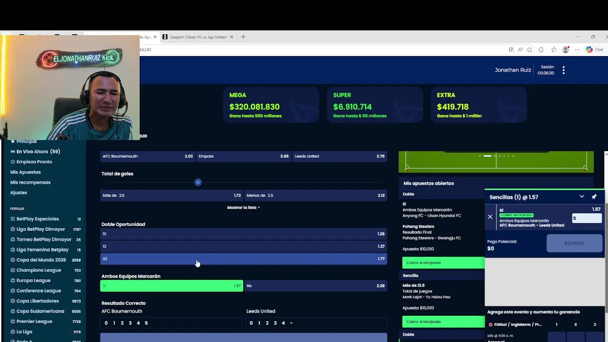Click the live broadcast icon beside En Vivo Ahora
Screen dimensions: 608x342
[x=13, y=152]
